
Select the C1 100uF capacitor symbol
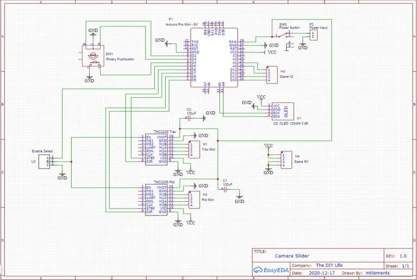[223, 189]
